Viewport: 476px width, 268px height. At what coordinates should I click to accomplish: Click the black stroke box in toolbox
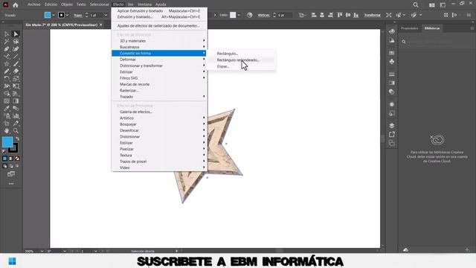point(13,148)
